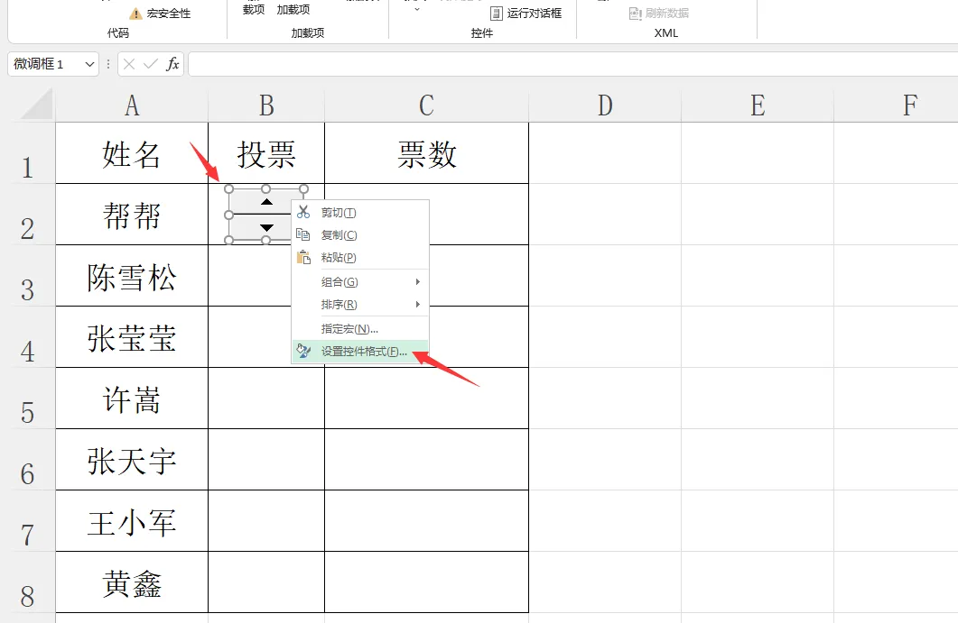Image resolution: width=958 pixels, height=623 pixels.
Task: Click cell containing 黄鑫
Action: (x=132, y=582)
